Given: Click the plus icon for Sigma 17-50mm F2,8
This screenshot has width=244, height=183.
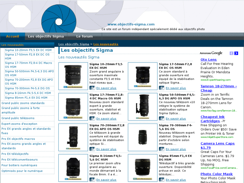Looking at the screenshot, I should click(x=162, y=88).
